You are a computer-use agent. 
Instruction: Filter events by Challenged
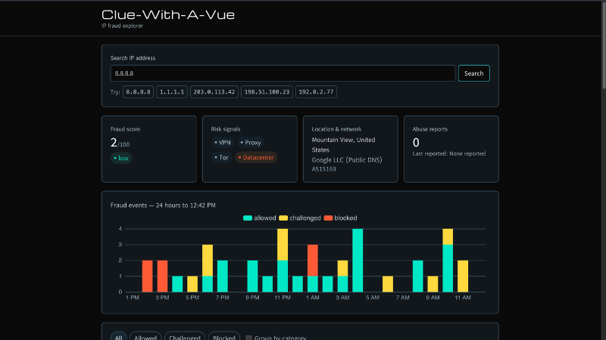(x=185, y=337)
